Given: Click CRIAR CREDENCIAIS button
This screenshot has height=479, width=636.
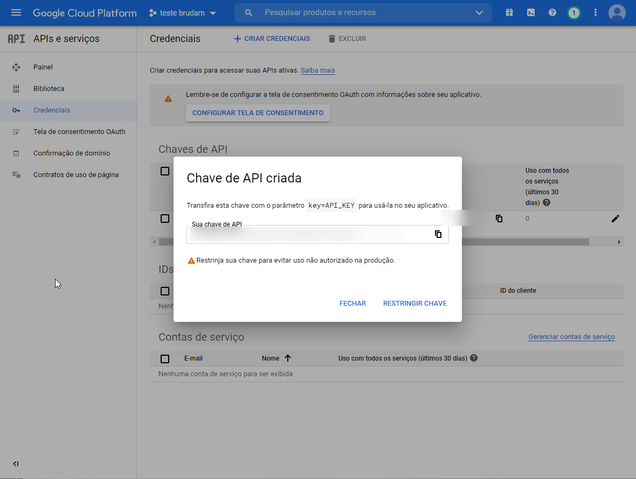Looking at the screenshot, I should [272, 39].
